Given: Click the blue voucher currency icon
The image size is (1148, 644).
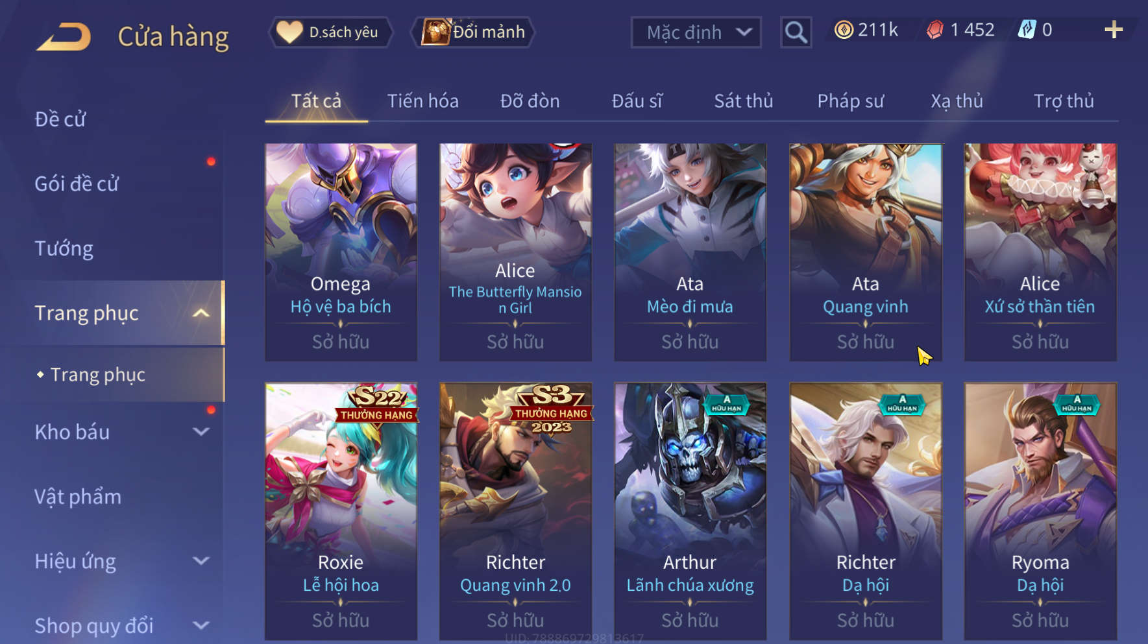Looking at the screenshot, I should pos(1027,30).
